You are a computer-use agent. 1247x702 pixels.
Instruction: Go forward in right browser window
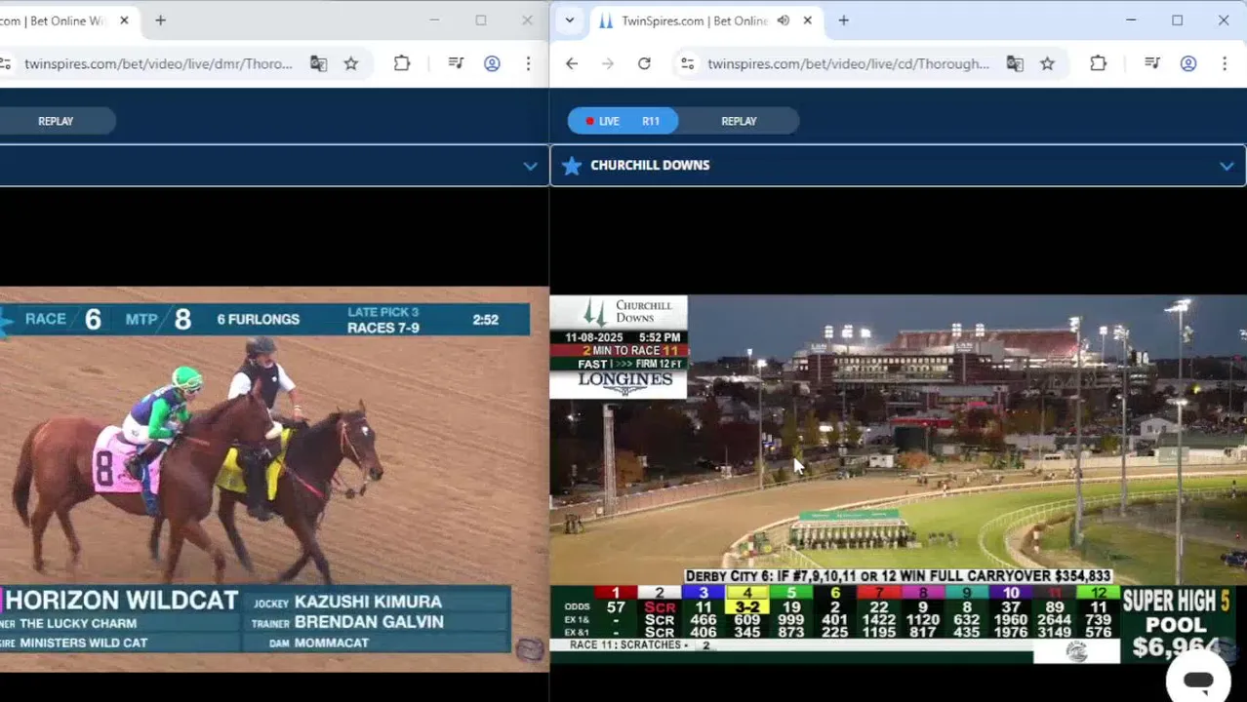tap(608, 63)
